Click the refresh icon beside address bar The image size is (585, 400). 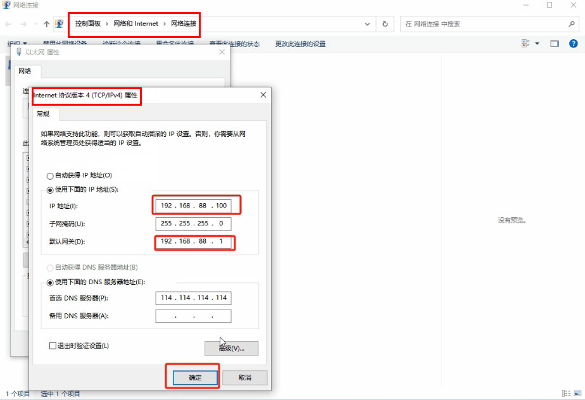[385, 24]
